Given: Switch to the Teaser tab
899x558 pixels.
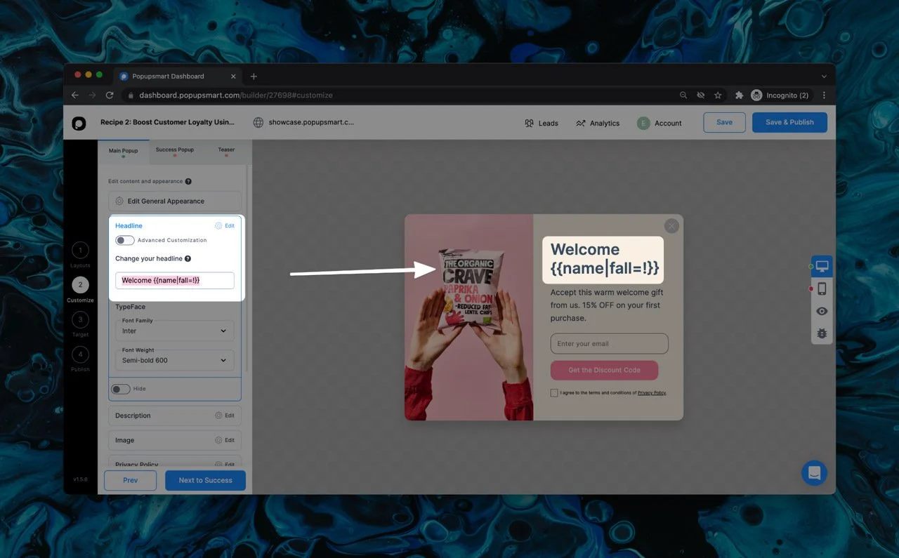Looking at the screenshot, I should [226, 150].
